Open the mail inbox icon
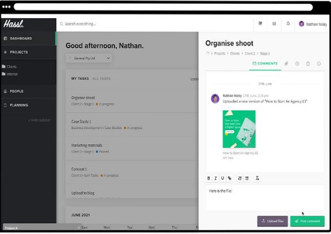Viewport: 331px width, 234px height. tap(274, 24)
